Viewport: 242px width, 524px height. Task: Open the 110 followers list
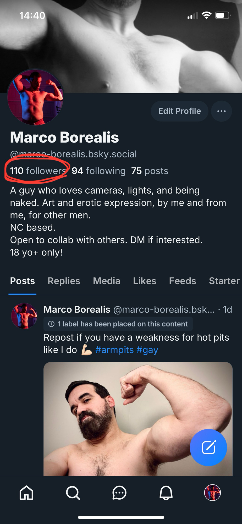38,171
